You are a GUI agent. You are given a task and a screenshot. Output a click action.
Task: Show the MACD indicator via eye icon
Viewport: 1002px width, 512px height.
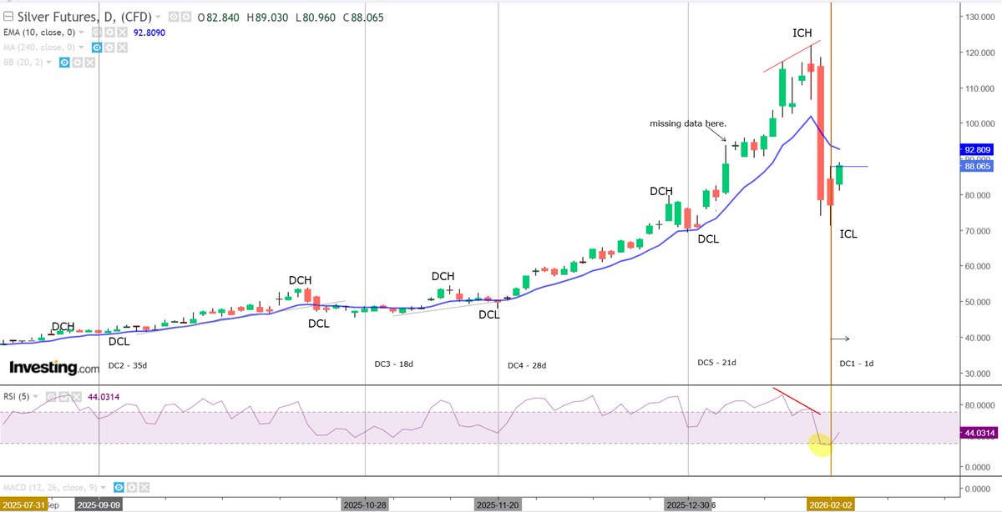point(119,487)
